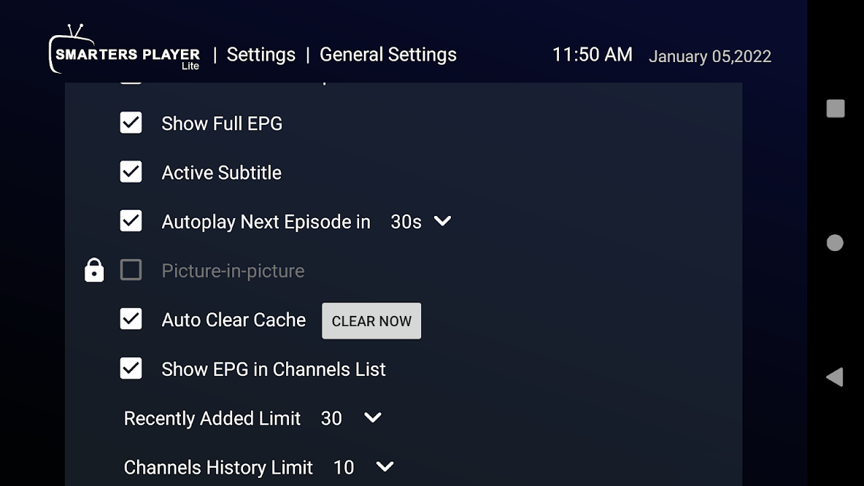
Task: Tap the Android back navigation triangle
Action: click(835, 377)
